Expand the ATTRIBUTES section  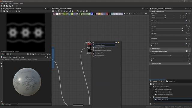pyautogui.click(x=151, y=49)
